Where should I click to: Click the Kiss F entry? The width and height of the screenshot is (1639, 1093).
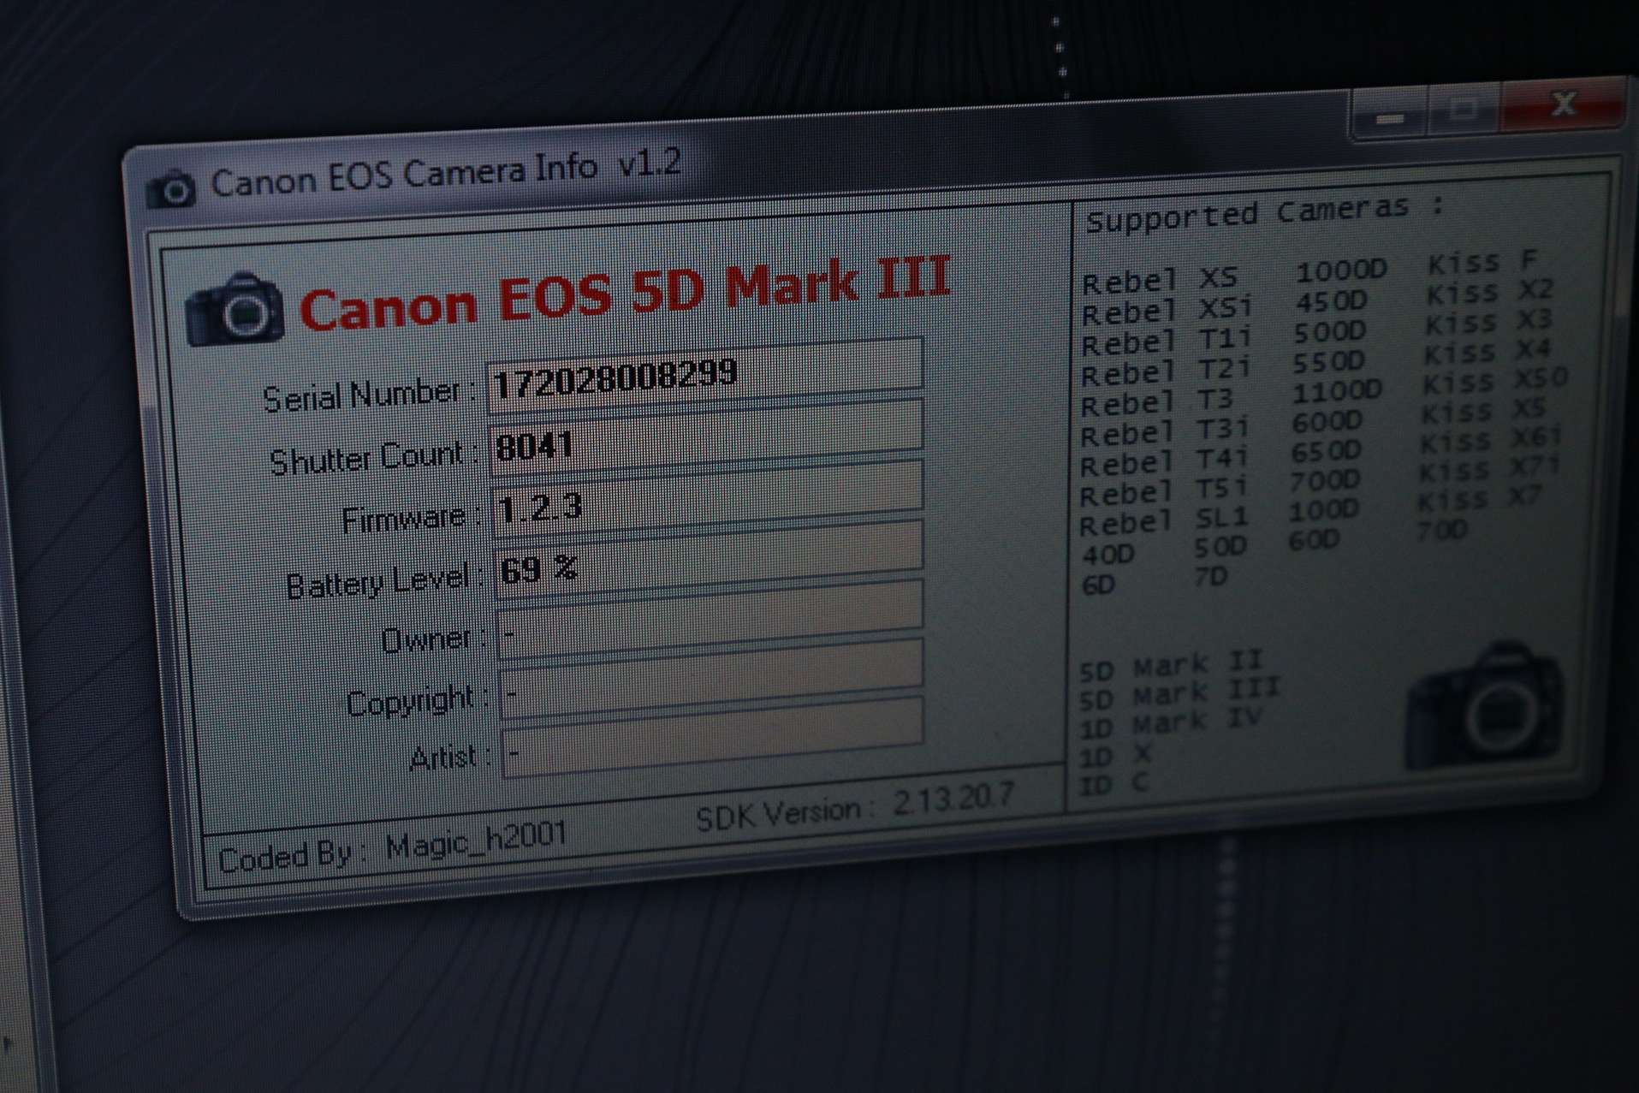1483,261
